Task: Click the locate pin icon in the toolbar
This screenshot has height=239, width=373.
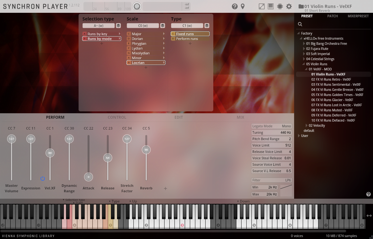Action: pyautogui.click(x=243, y=6)
